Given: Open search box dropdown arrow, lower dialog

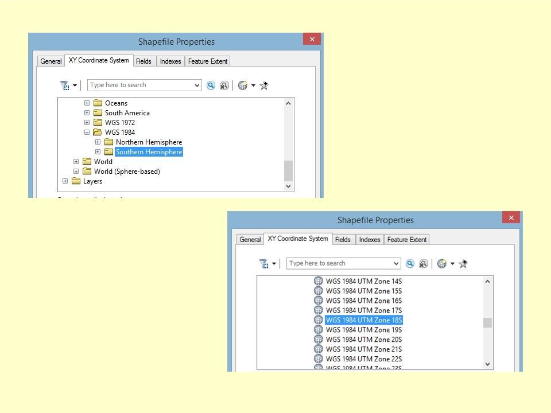Looking at the screenshot, I should click(x=396, y=264).
